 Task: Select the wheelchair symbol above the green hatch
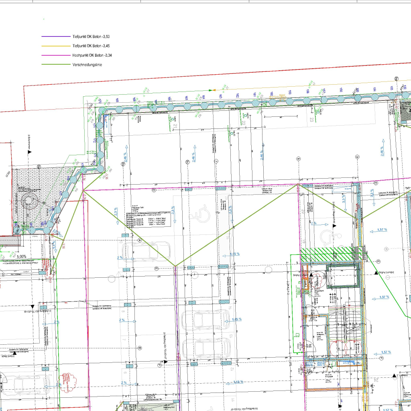click(x=329, y=237)
